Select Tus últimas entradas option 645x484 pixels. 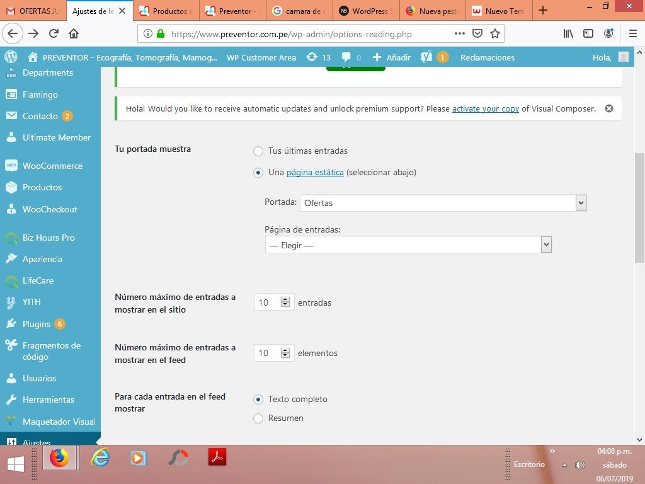258,151
